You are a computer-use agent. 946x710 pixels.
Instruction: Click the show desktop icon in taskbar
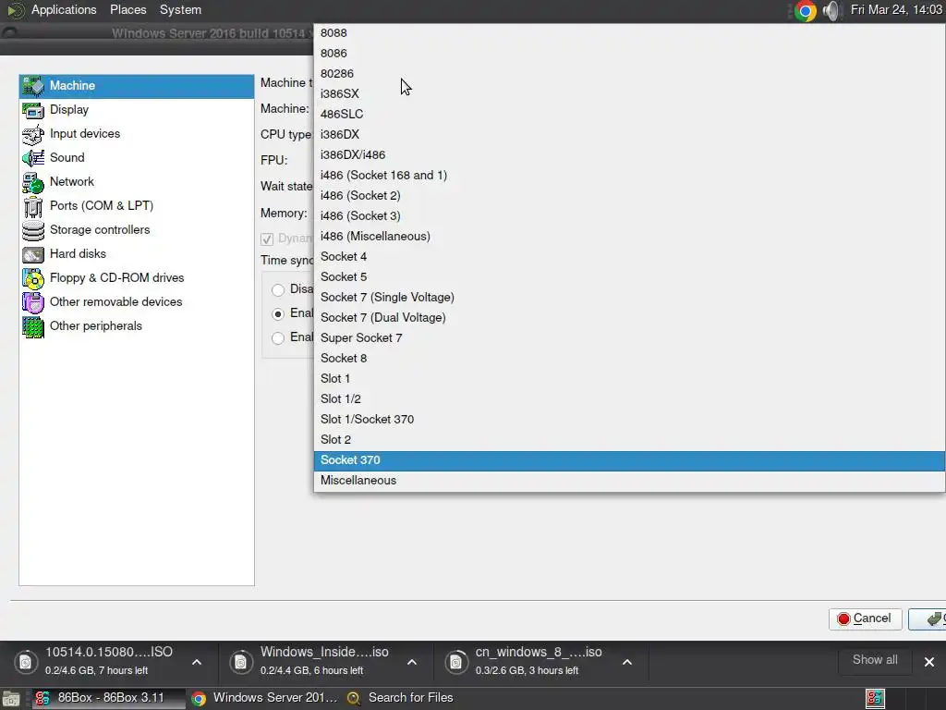click(11, 699)
